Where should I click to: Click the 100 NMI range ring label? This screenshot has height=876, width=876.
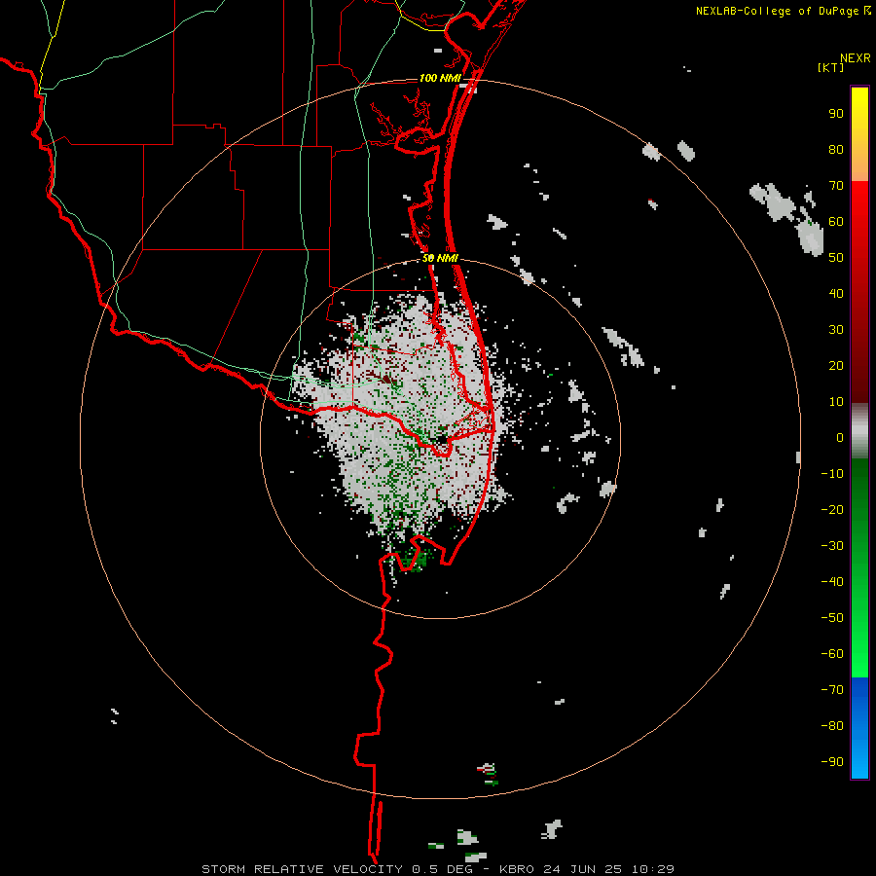click(439, 78)
